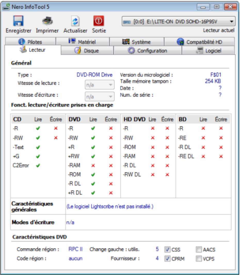Image resolution: width=240 pixels, height=275 pixels.
Task: Click the DVD column header
Action: click(x=75, y=120)
